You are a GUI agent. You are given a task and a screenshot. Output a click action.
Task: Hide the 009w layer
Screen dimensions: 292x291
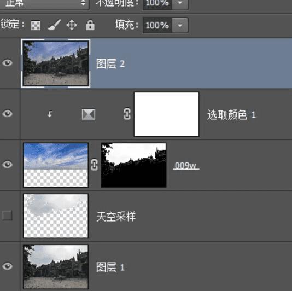point(7,165)
